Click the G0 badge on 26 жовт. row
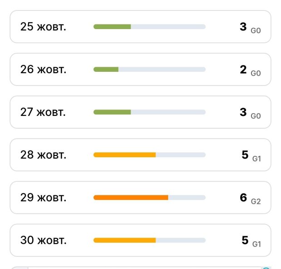This screenshot has width=281, height=269. pyautogui.click(x=256, y=73)
